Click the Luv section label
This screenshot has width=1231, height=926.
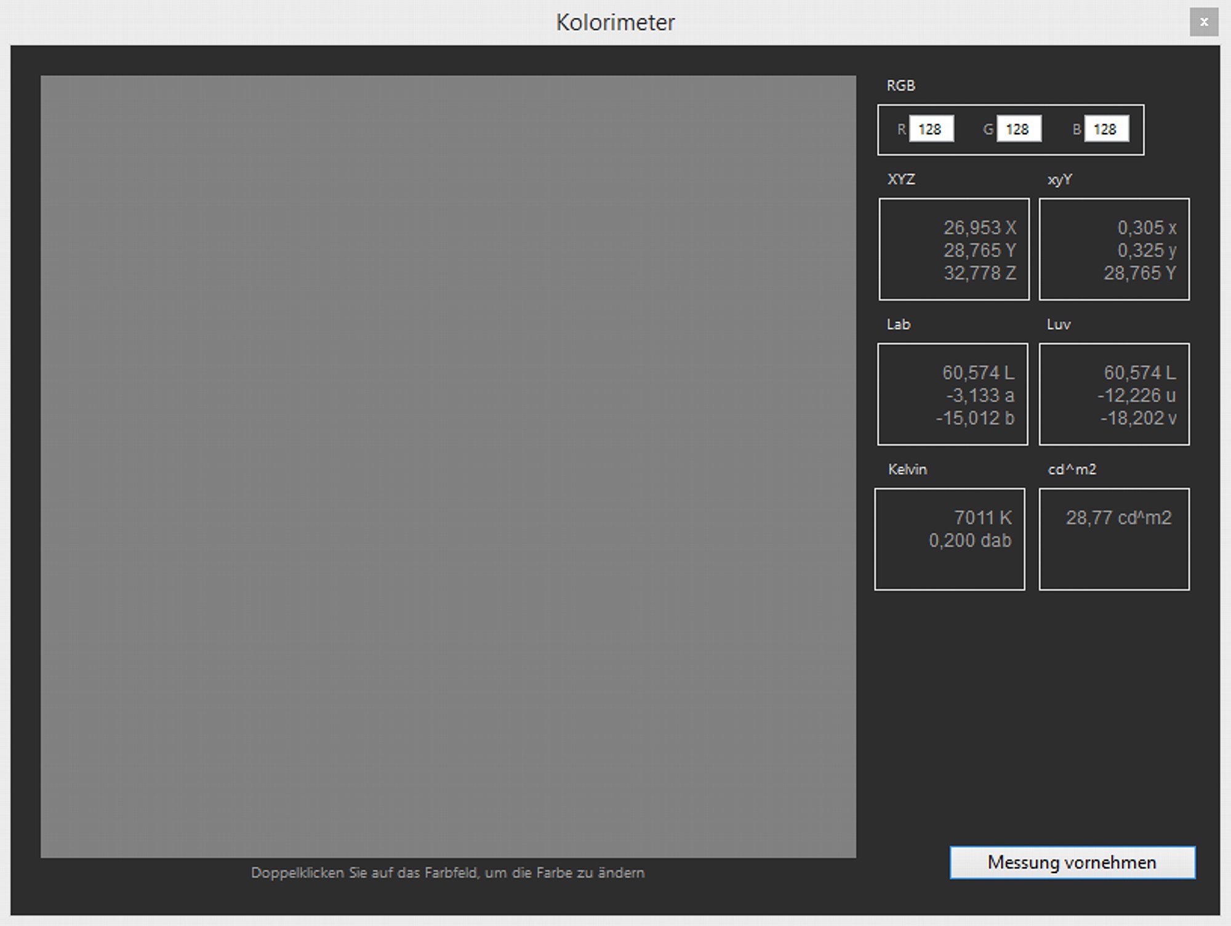tap(1059, 324)
